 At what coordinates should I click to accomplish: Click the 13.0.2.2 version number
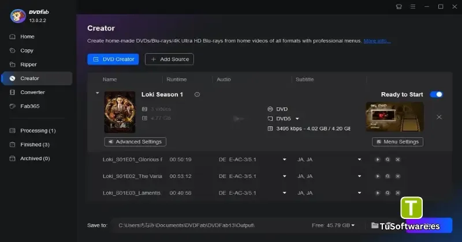point(38,21)
